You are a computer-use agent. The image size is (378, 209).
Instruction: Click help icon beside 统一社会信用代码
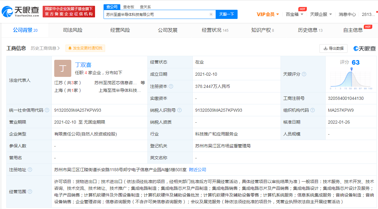[x=47, y=110]
